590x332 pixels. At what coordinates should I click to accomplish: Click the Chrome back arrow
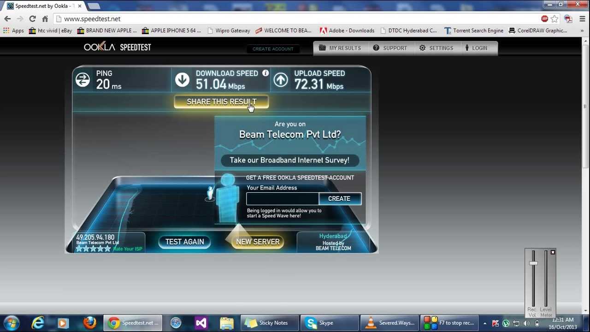(x=7, y=19)
